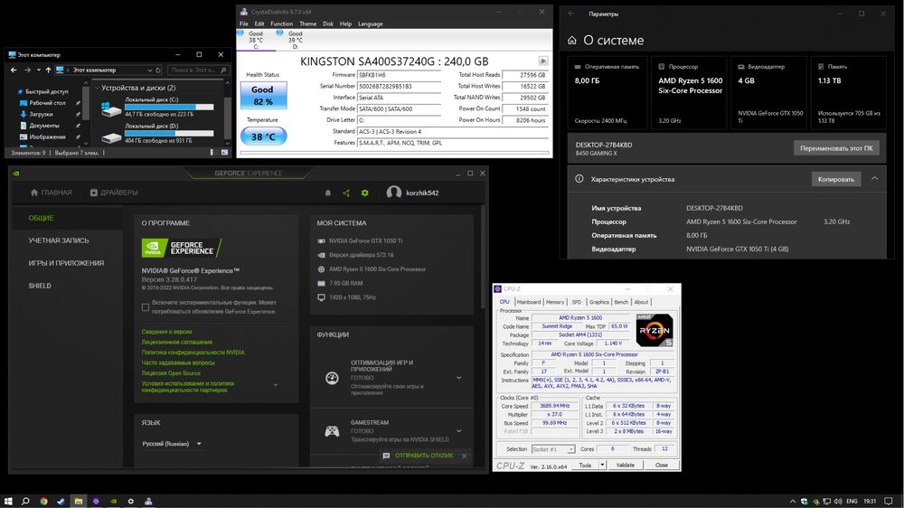This screenshot has width=904, height=508.
Task: Enable experimental features checkbox in GeForce Experience
Action: [x=146, y=307]
